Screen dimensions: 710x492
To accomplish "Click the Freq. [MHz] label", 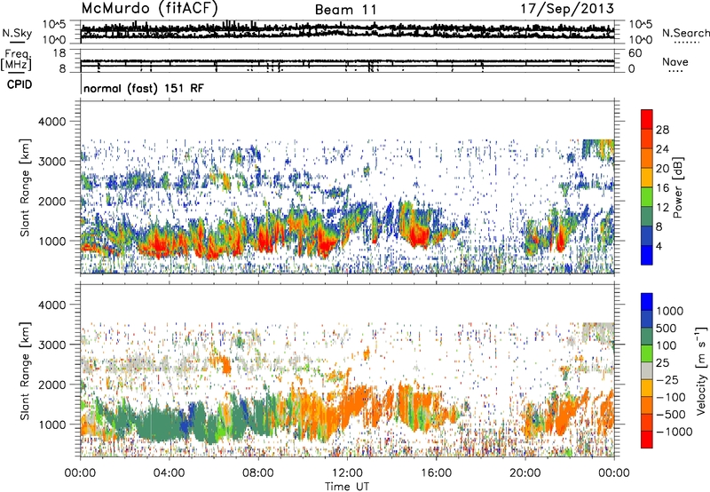I will click(17, 60).
